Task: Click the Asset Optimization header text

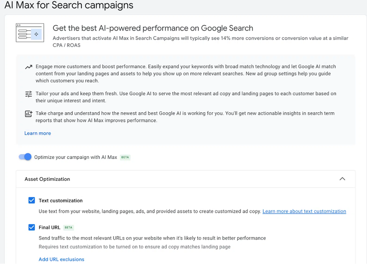Action: pyautogui.click(x=47, y=179)
